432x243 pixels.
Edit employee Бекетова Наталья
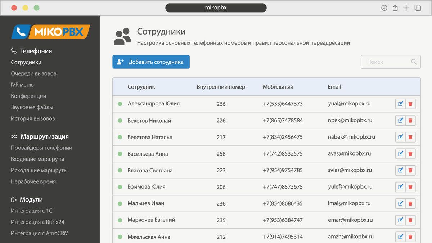click(x=400, y=137)
